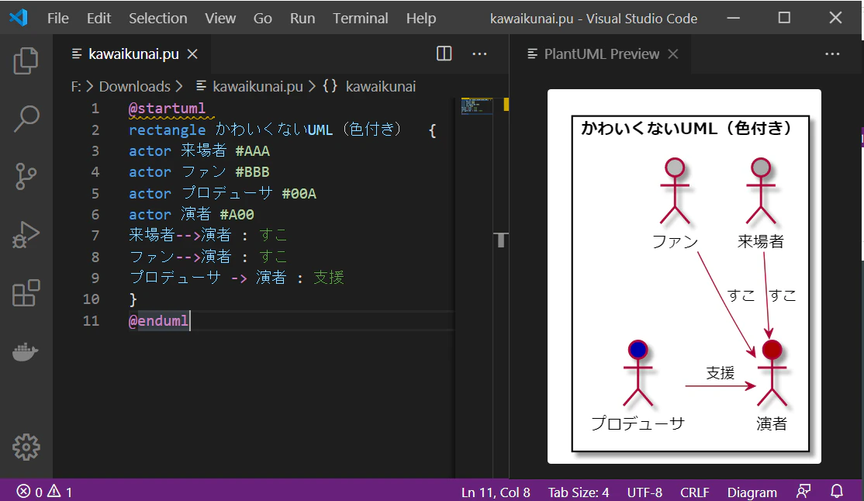Screen dimensions: 864x501
Task: Open the Docker view in activity bar
Action: tap(26, 351)
